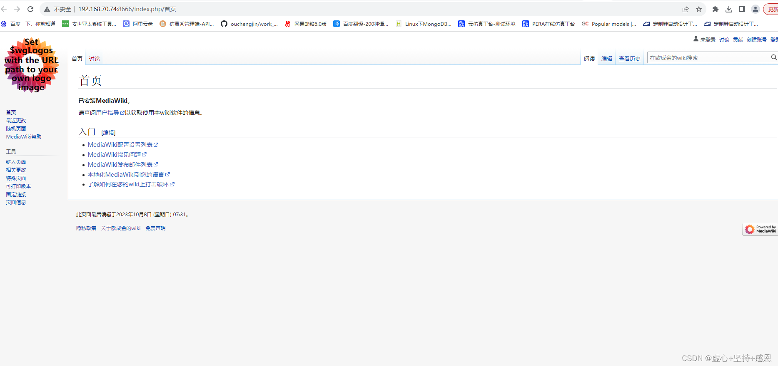This screenshot has width=778, height=366.
Task: Open the first 定制鞋自动设计平 bookmark
Action: (670, 24)
